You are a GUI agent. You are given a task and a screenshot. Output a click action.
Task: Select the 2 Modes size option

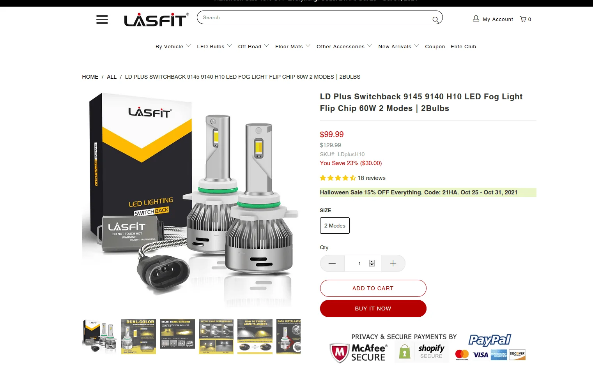(x=335, y=226)
